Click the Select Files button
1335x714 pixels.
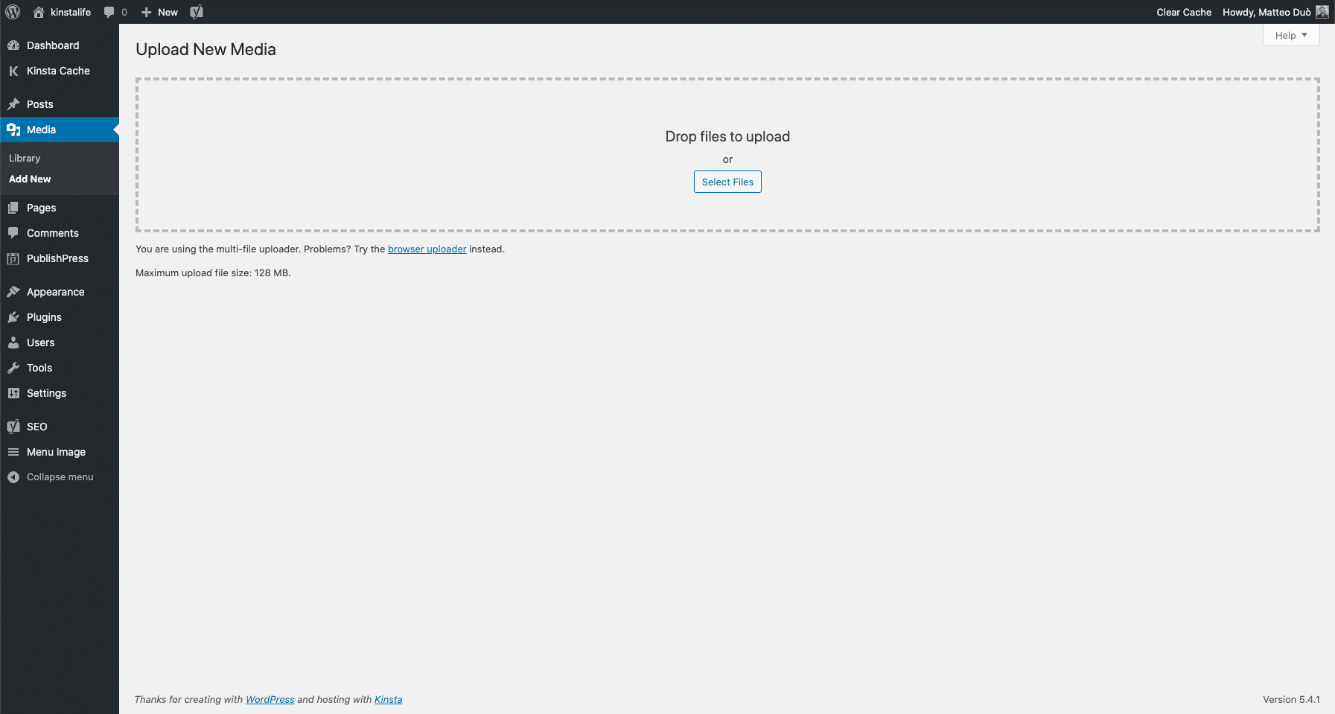point(727,182)
